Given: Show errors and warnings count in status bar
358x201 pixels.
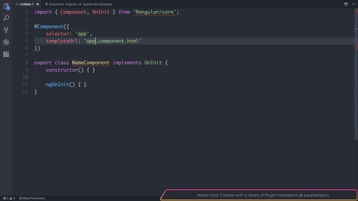Looking at the screenshot, I should [x=9, y=198].
